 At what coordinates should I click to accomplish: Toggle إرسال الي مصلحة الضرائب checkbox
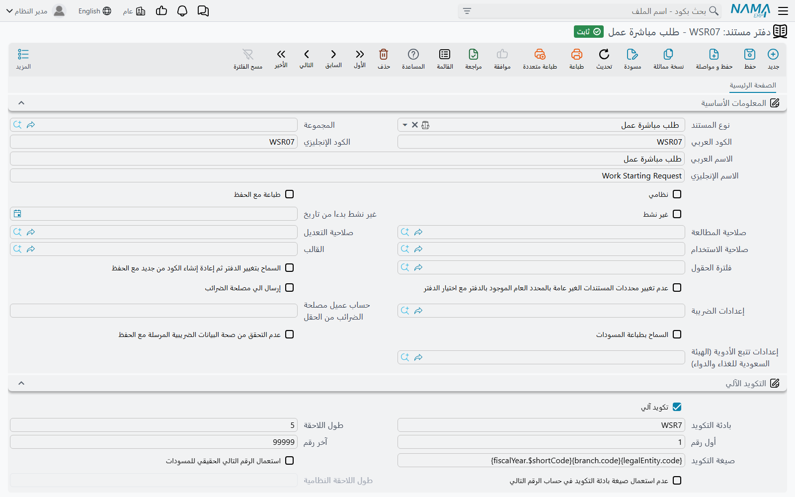[290, 288]
